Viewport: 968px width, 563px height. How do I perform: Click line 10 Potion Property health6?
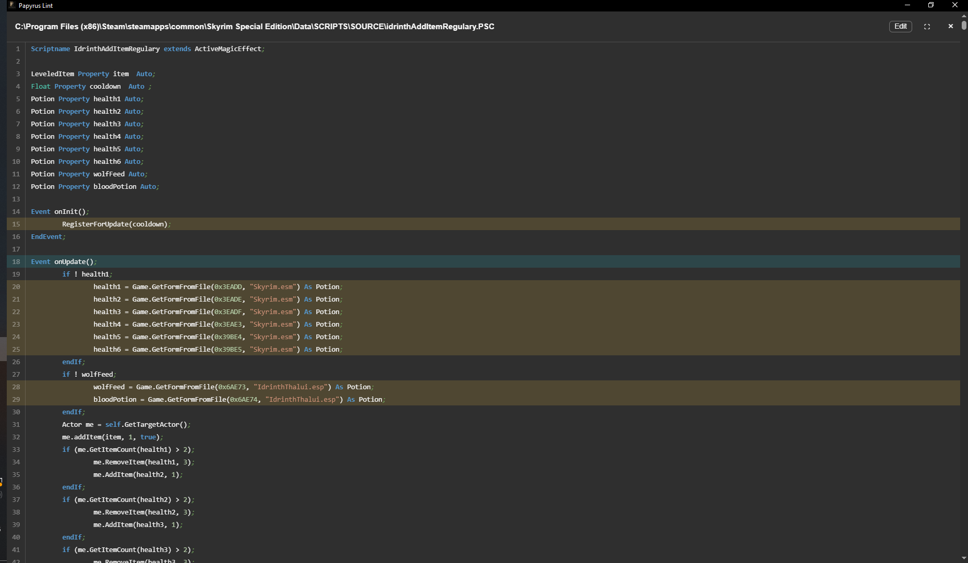87,161
